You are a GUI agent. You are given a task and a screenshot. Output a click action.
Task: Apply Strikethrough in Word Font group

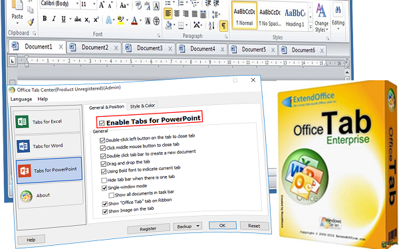point(78,19)
